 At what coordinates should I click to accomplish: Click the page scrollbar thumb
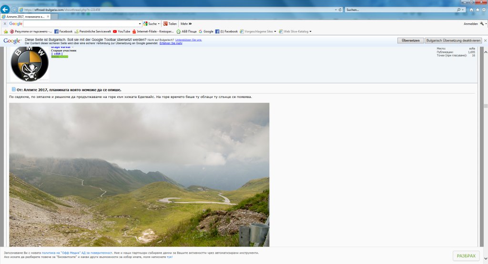[486, 106]
